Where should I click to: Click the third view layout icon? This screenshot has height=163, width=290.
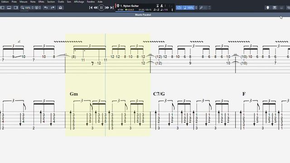tap(16, 8)
